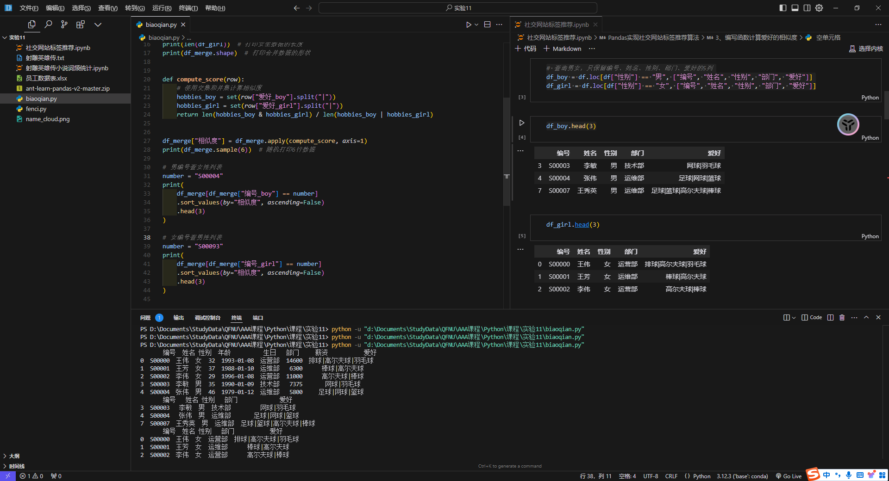Run the Python file with play button
This screenshot has width=889, height=481.
click(x=469, y=25)
